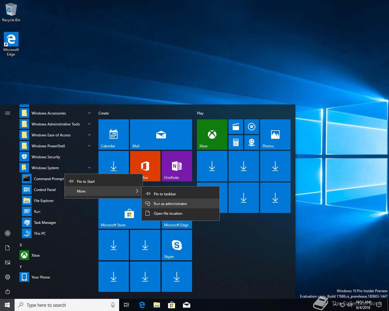389x311 pixels.
Task: Click the Play group header
Action: pos(200,113)
